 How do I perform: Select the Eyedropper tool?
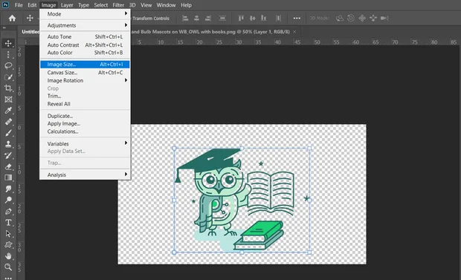click(x=8, y=111)
